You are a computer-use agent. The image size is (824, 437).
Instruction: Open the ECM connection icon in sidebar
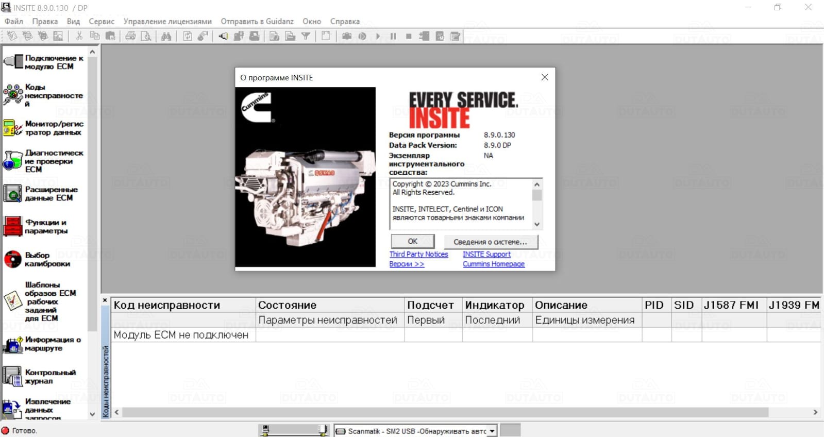pos(13,62)
